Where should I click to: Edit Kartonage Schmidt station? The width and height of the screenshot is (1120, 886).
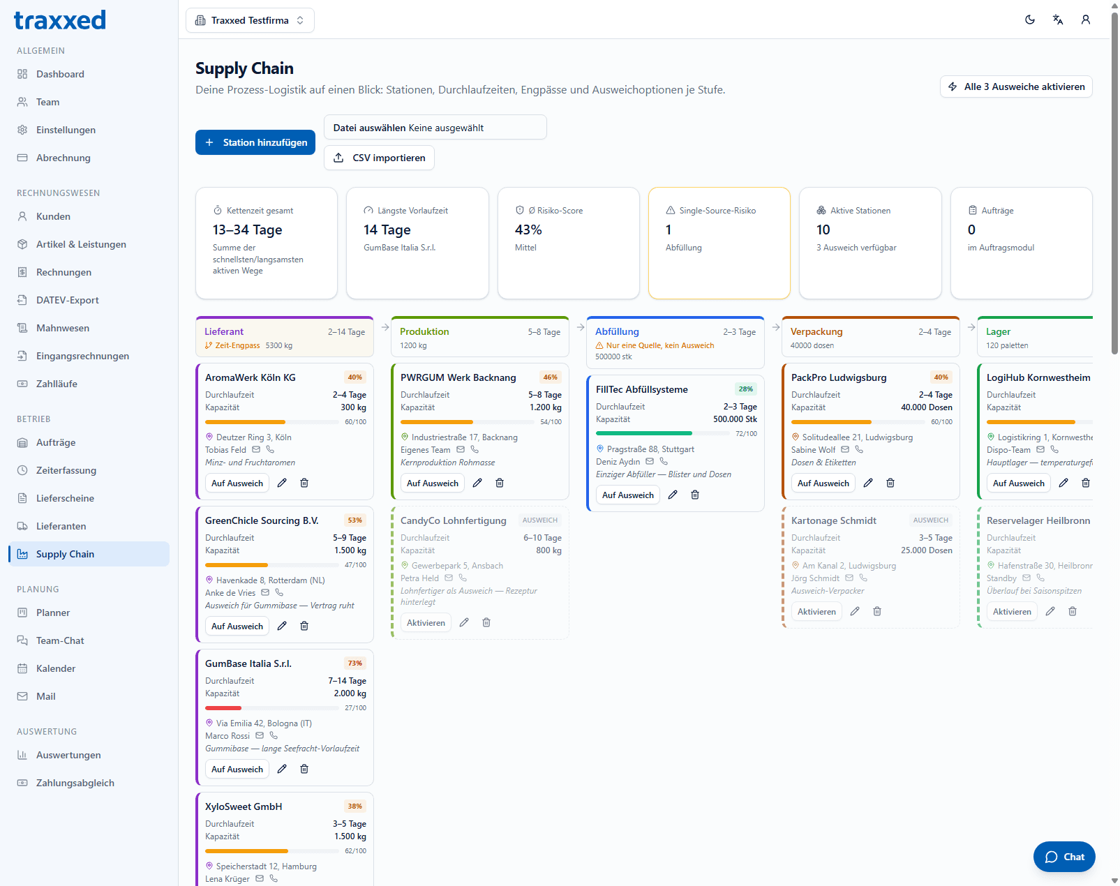point(855,611)
